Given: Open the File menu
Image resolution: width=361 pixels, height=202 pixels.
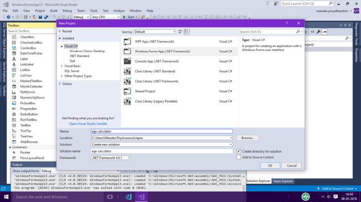Looking at the screenshot, I should [x=5, y=11].
